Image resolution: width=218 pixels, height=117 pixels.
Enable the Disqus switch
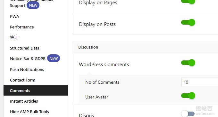188,114
